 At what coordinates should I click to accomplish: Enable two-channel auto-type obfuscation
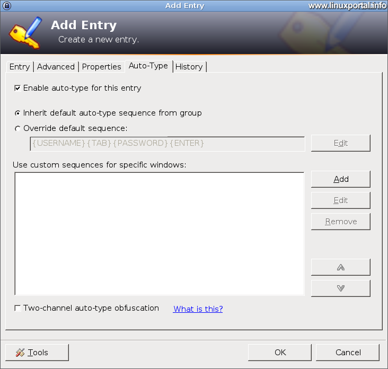17,308
